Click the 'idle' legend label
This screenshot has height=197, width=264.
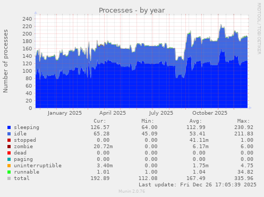point(20,134)
